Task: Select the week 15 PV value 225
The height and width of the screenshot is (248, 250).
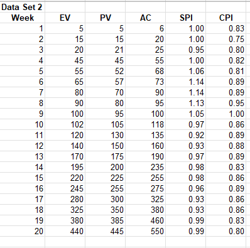Action: point(105,178)
